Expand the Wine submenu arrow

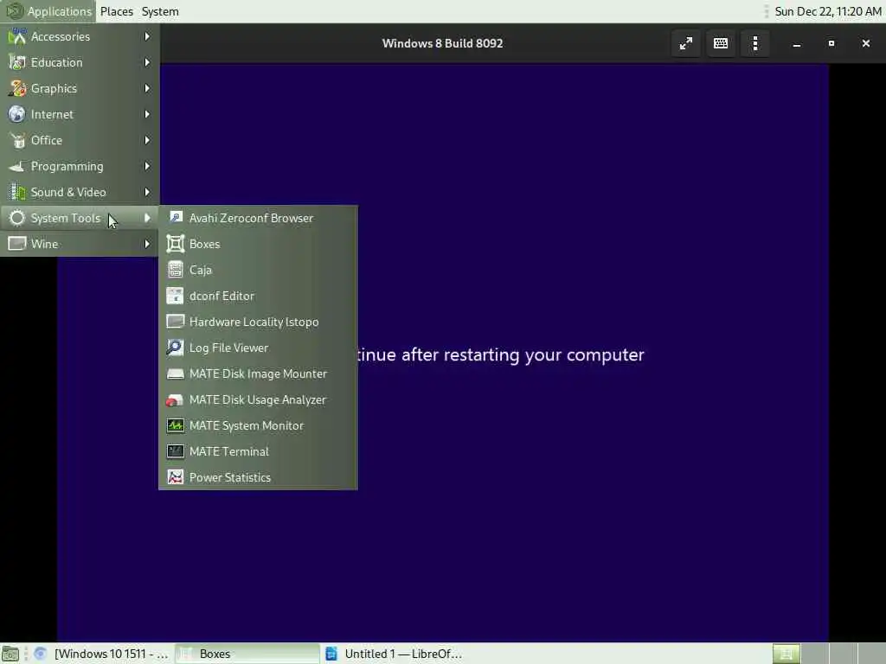[147, 245]
